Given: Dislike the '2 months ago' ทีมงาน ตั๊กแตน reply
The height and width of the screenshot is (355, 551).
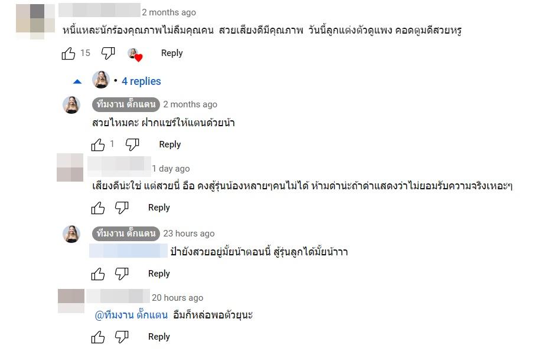Looking at the screenshot, I should coord(133,144).
